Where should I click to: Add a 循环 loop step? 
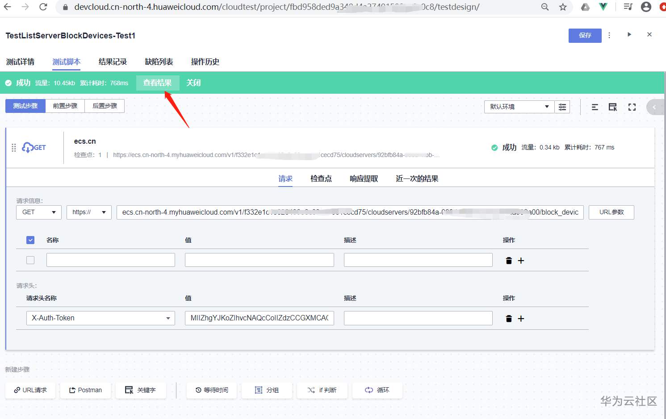tap(377, 390)
